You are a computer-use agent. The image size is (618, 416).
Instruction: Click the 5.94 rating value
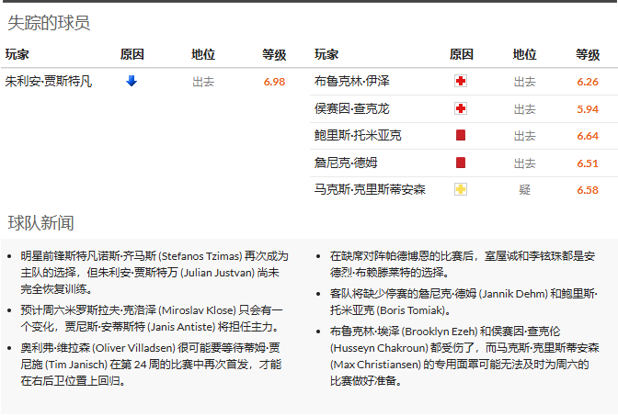click(x=588, y=108)
